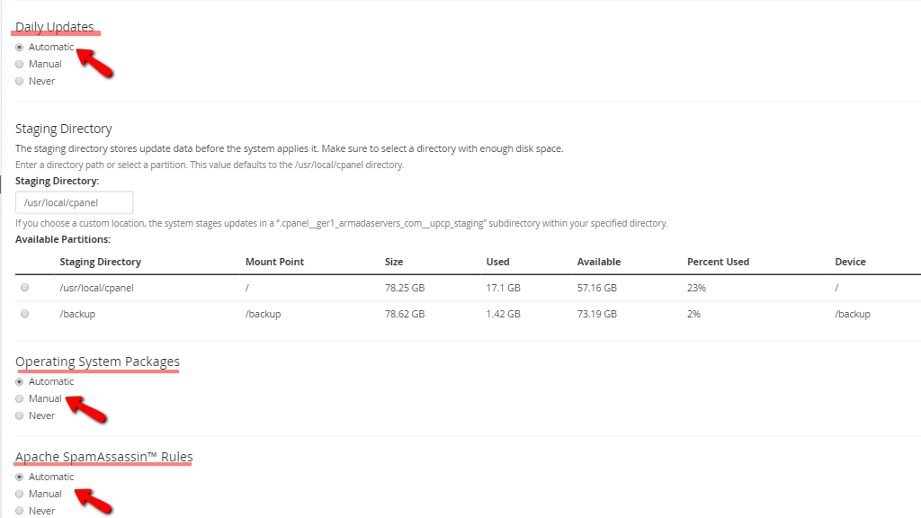Select Manual under Daily Updates
The width and height of the screenshot is (921, 518).
[x=20, y=64]
